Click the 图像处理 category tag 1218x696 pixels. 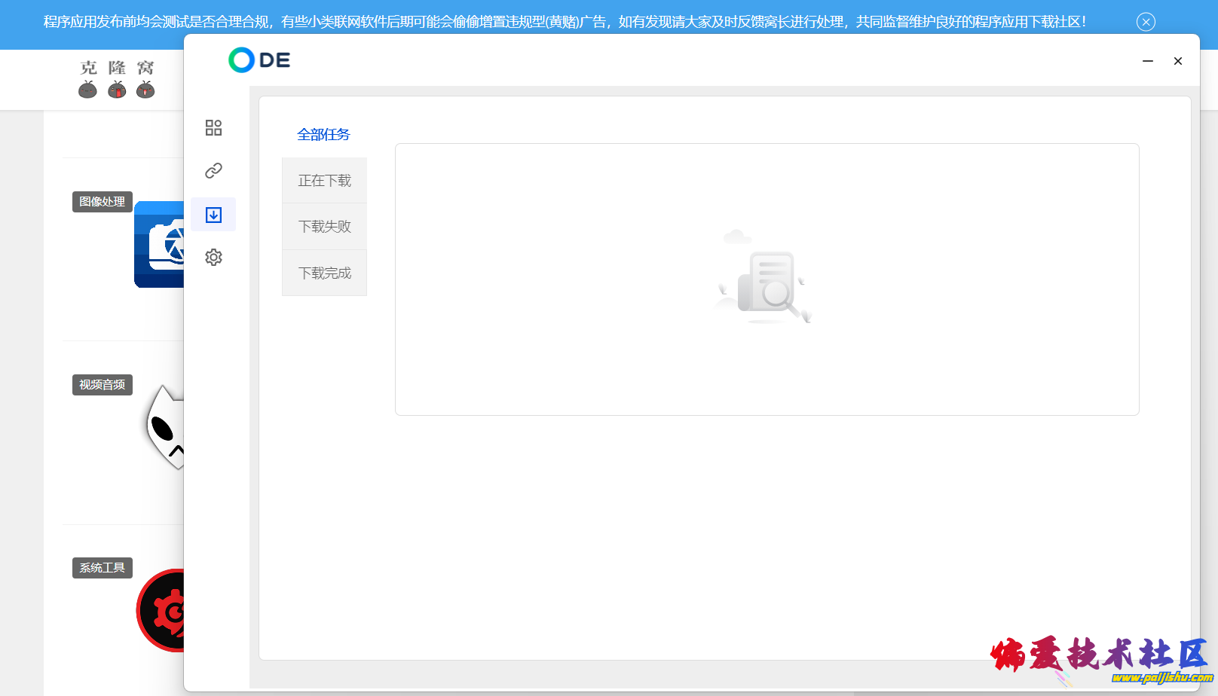(x=103, y=202)
